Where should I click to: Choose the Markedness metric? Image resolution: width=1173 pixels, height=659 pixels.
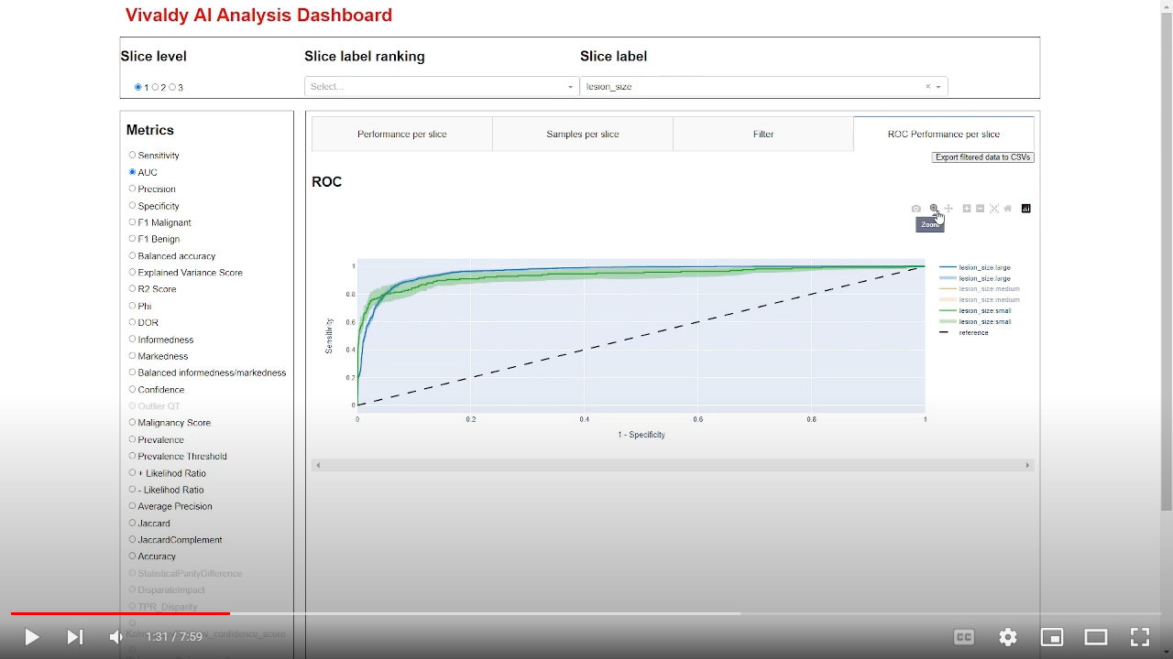[x=133, y=356]
